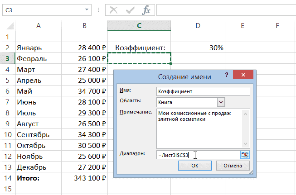Click the cell containing Июнь

[x=39, y=102]
